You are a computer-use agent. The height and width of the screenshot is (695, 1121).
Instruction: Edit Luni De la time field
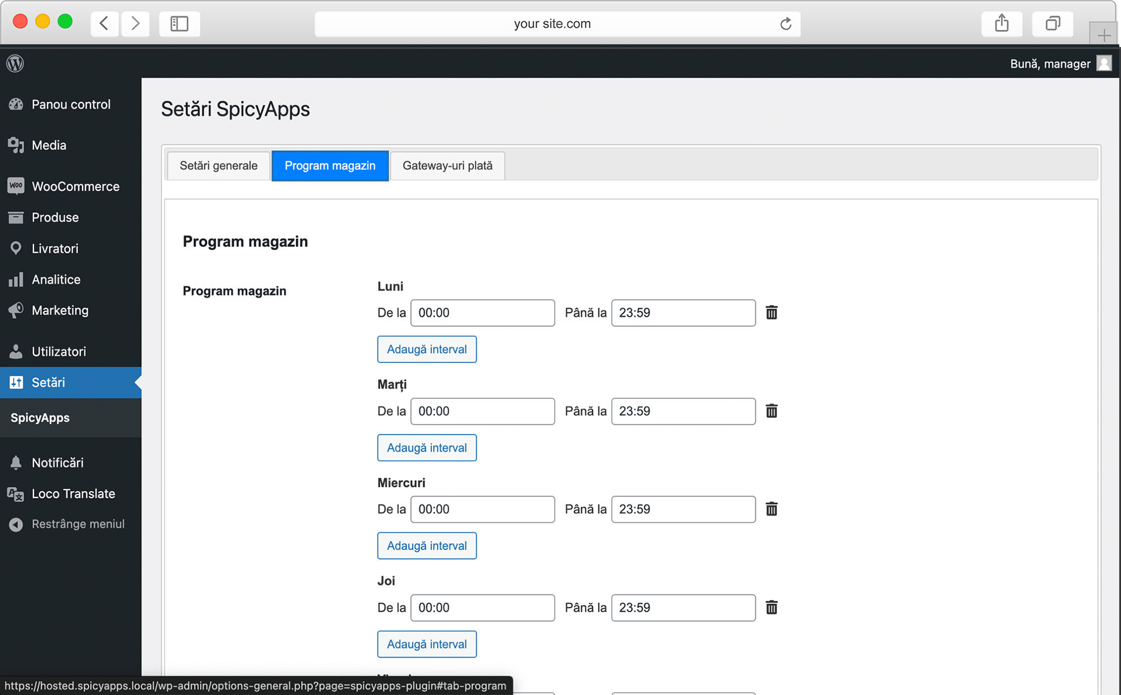(482, 313)
